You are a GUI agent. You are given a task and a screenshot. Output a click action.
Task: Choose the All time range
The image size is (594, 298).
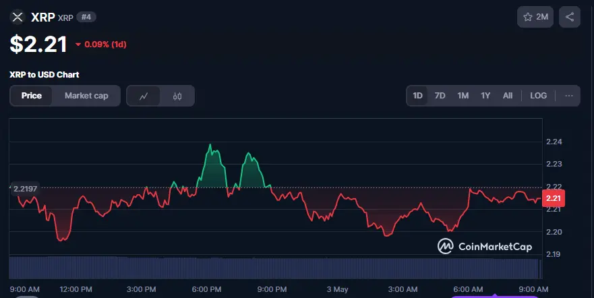(x=508, y=96)
